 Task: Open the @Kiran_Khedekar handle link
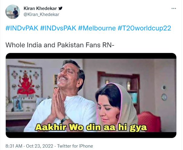tap(41, 14)
